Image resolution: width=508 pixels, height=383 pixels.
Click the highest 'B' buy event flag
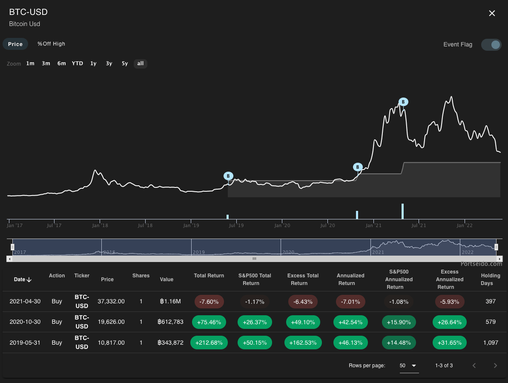pyautogui.click(x=403, y=102)
